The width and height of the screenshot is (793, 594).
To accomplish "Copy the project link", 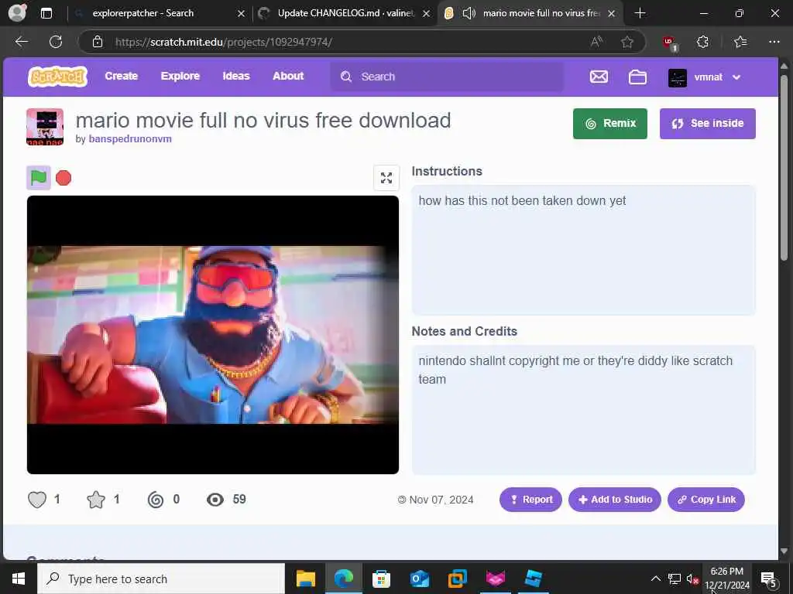I will [706, 500].
